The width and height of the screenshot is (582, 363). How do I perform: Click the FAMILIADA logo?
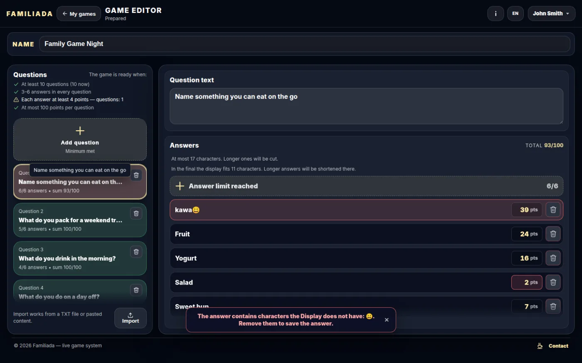(30, 14)
